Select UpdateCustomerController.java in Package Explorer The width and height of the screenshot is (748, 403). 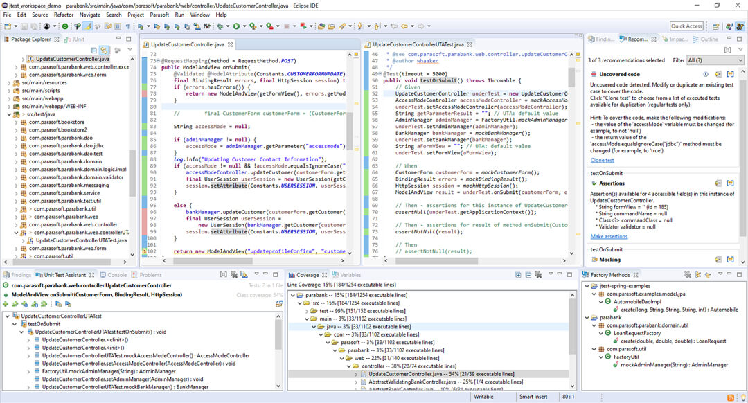coord(72,59)
